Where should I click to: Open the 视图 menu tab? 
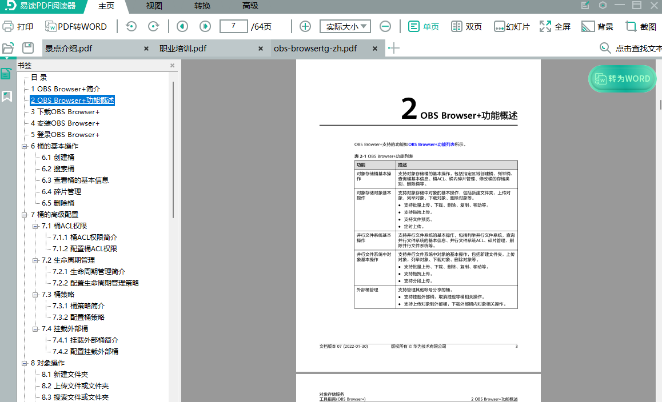(154, 6)
